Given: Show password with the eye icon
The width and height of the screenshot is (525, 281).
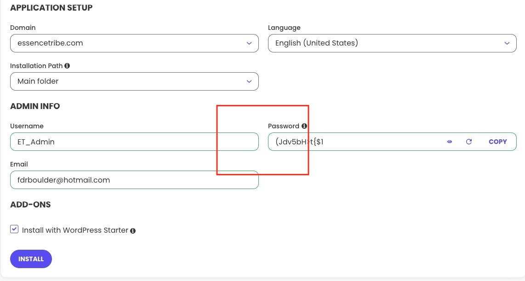Looking at the screenshot, I should tap(450, 142).
